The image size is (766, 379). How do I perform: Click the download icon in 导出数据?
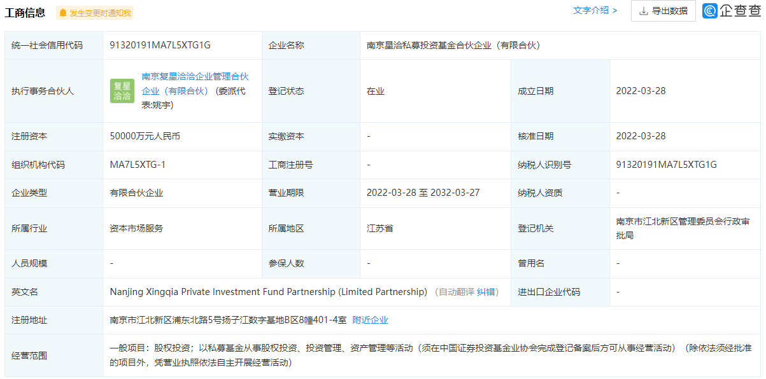click(x=643, y=11)
